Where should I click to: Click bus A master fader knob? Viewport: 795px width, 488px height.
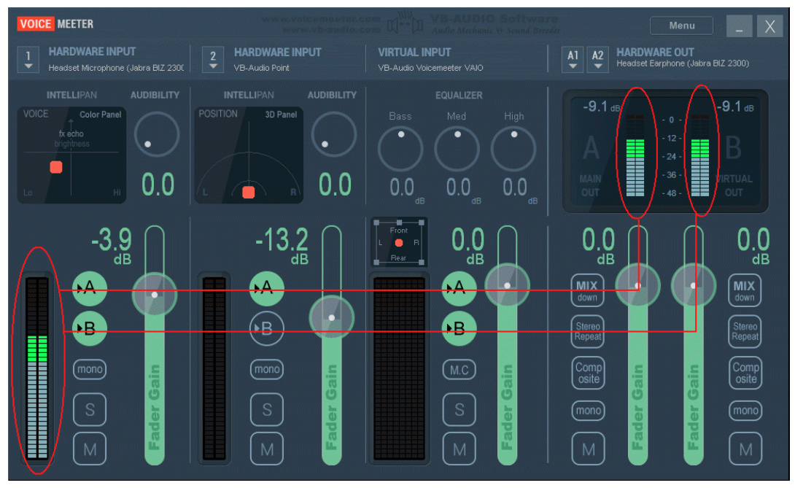637,286
